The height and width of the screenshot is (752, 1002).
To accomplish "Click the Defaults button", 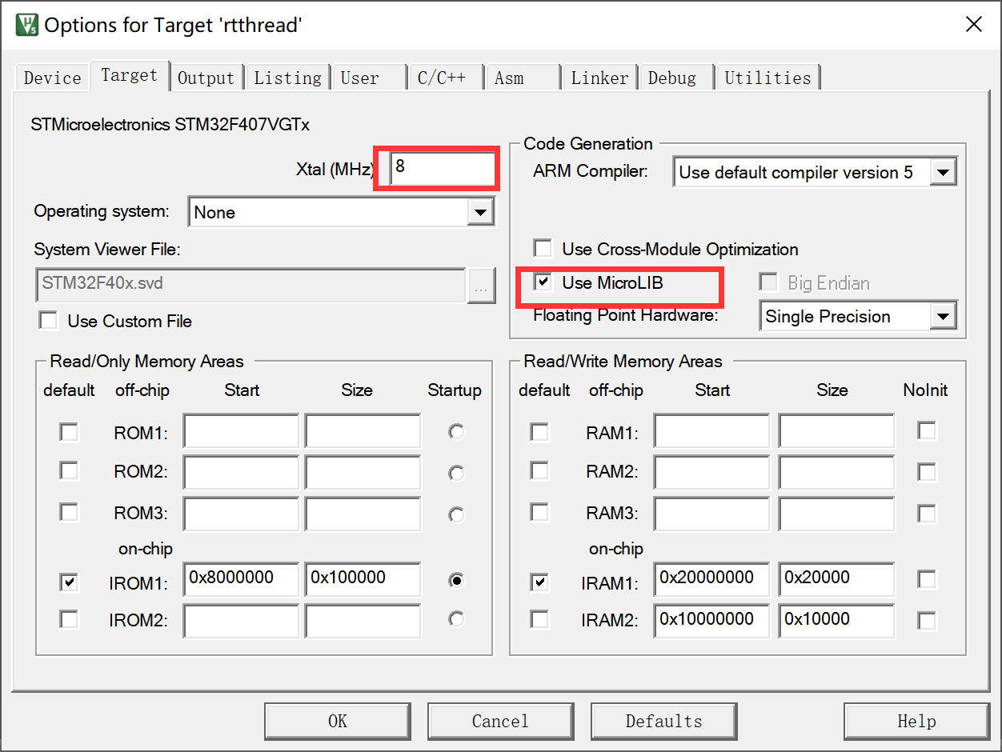I will tap(663, 721).
